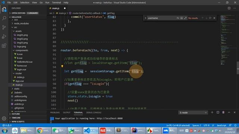Split the editor to the right

[x=229, y=8]
